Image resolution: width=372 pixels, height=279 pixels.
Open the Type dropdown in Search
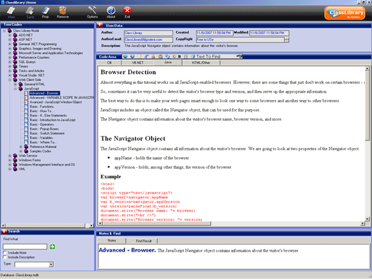click(x=51, y=265)
